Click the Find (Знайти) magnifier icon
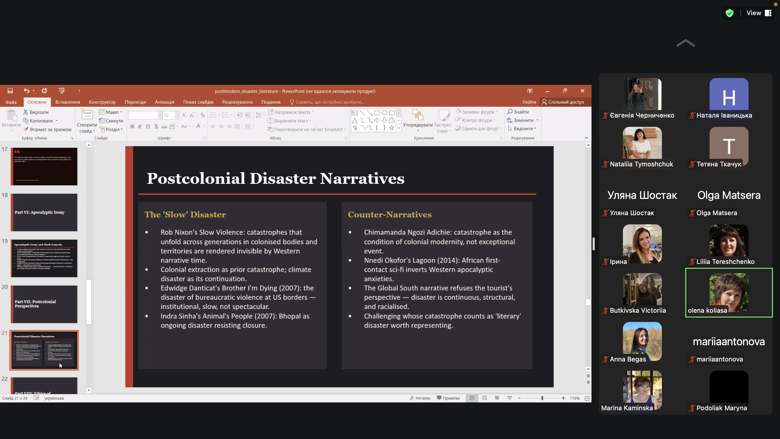The image size is (780, 439). pos(510,112)
